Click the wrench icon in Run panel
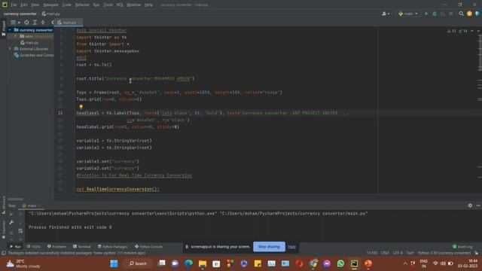This screenshot has width=482, height=271. [11, 223]
